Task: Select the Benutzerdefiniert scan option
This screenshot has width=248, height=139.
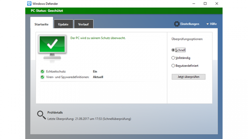Action: 173,66
